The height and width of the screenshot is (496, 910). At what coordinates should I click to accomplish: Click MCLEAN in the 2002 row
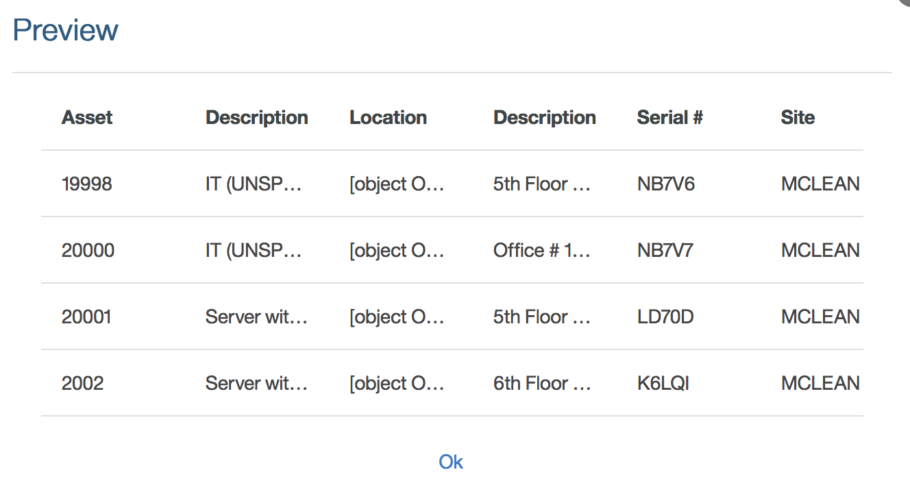pos(820,383)
